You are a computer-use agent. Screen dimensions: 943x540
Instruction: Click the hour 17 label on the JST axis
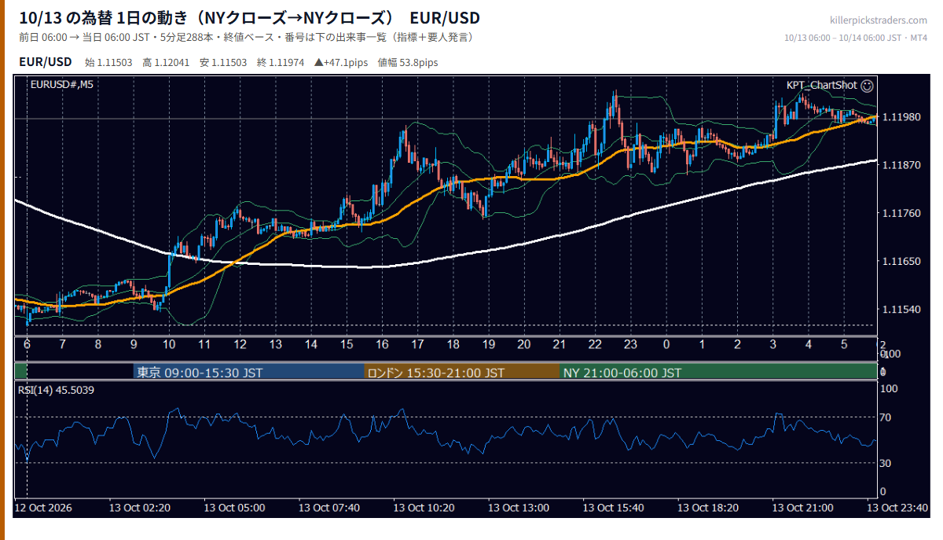(x=417, y=344)
